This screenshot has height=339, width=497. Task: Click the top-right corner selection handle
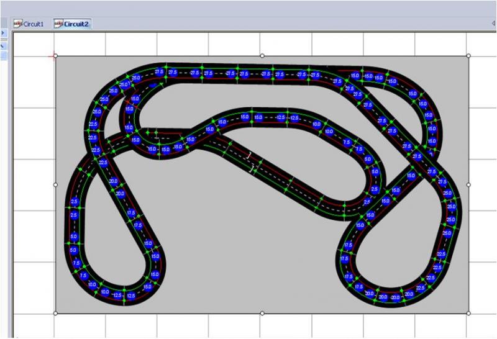[x=468, y=56]
